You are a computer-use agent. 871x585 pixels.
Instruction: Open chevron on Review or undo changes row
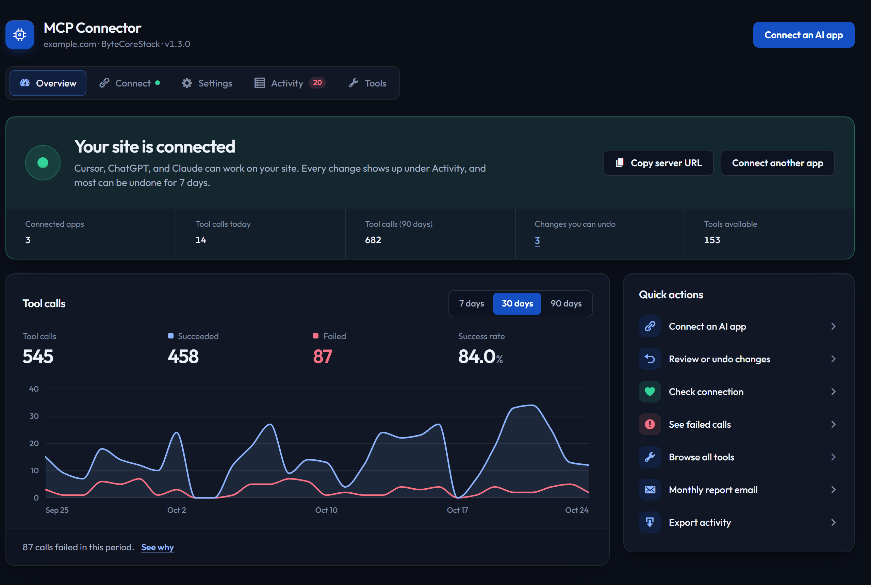pyautogui.click(x=833, y=359)
